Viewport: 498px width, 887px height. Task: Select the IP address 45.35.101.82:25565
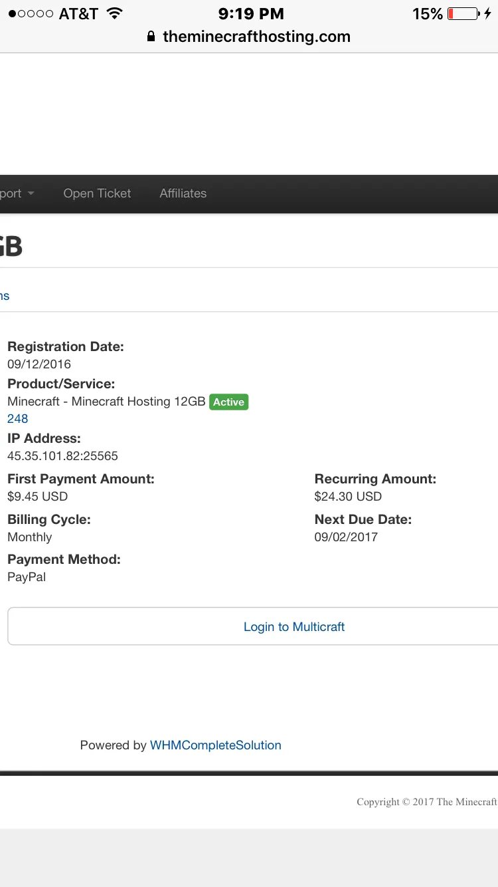tap(62, 456)
